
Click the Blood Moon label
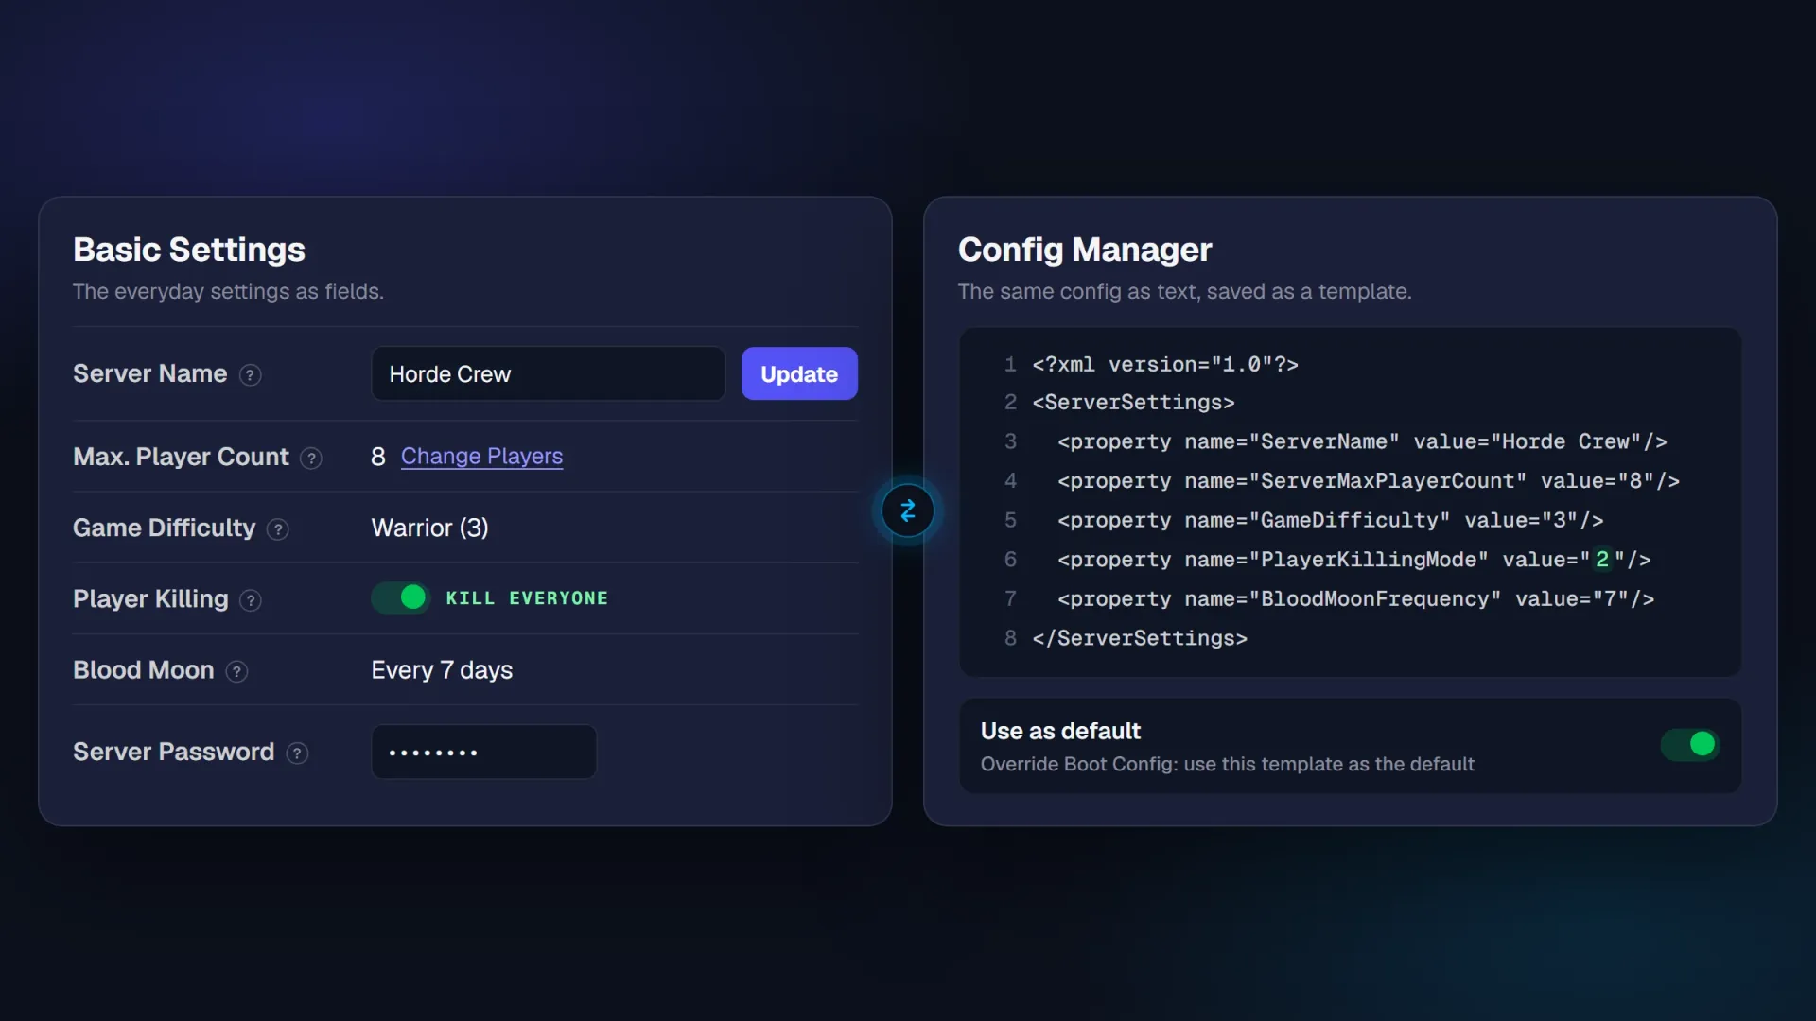(144, 669)
